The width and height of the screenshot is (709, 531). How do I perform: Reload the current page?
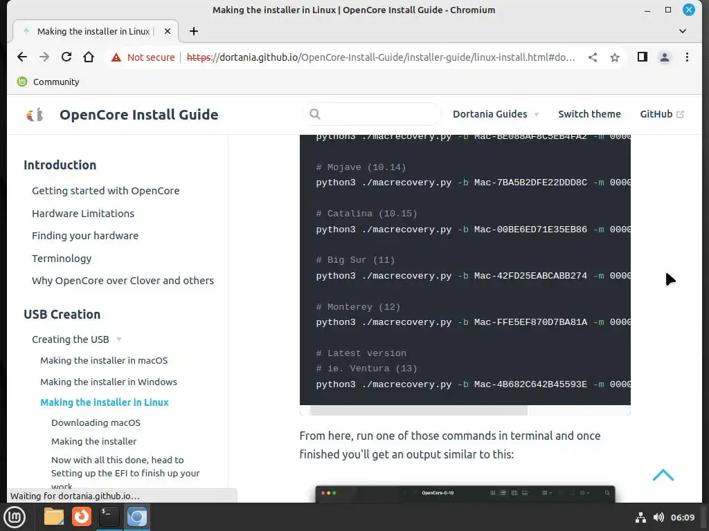coord(66,57)
